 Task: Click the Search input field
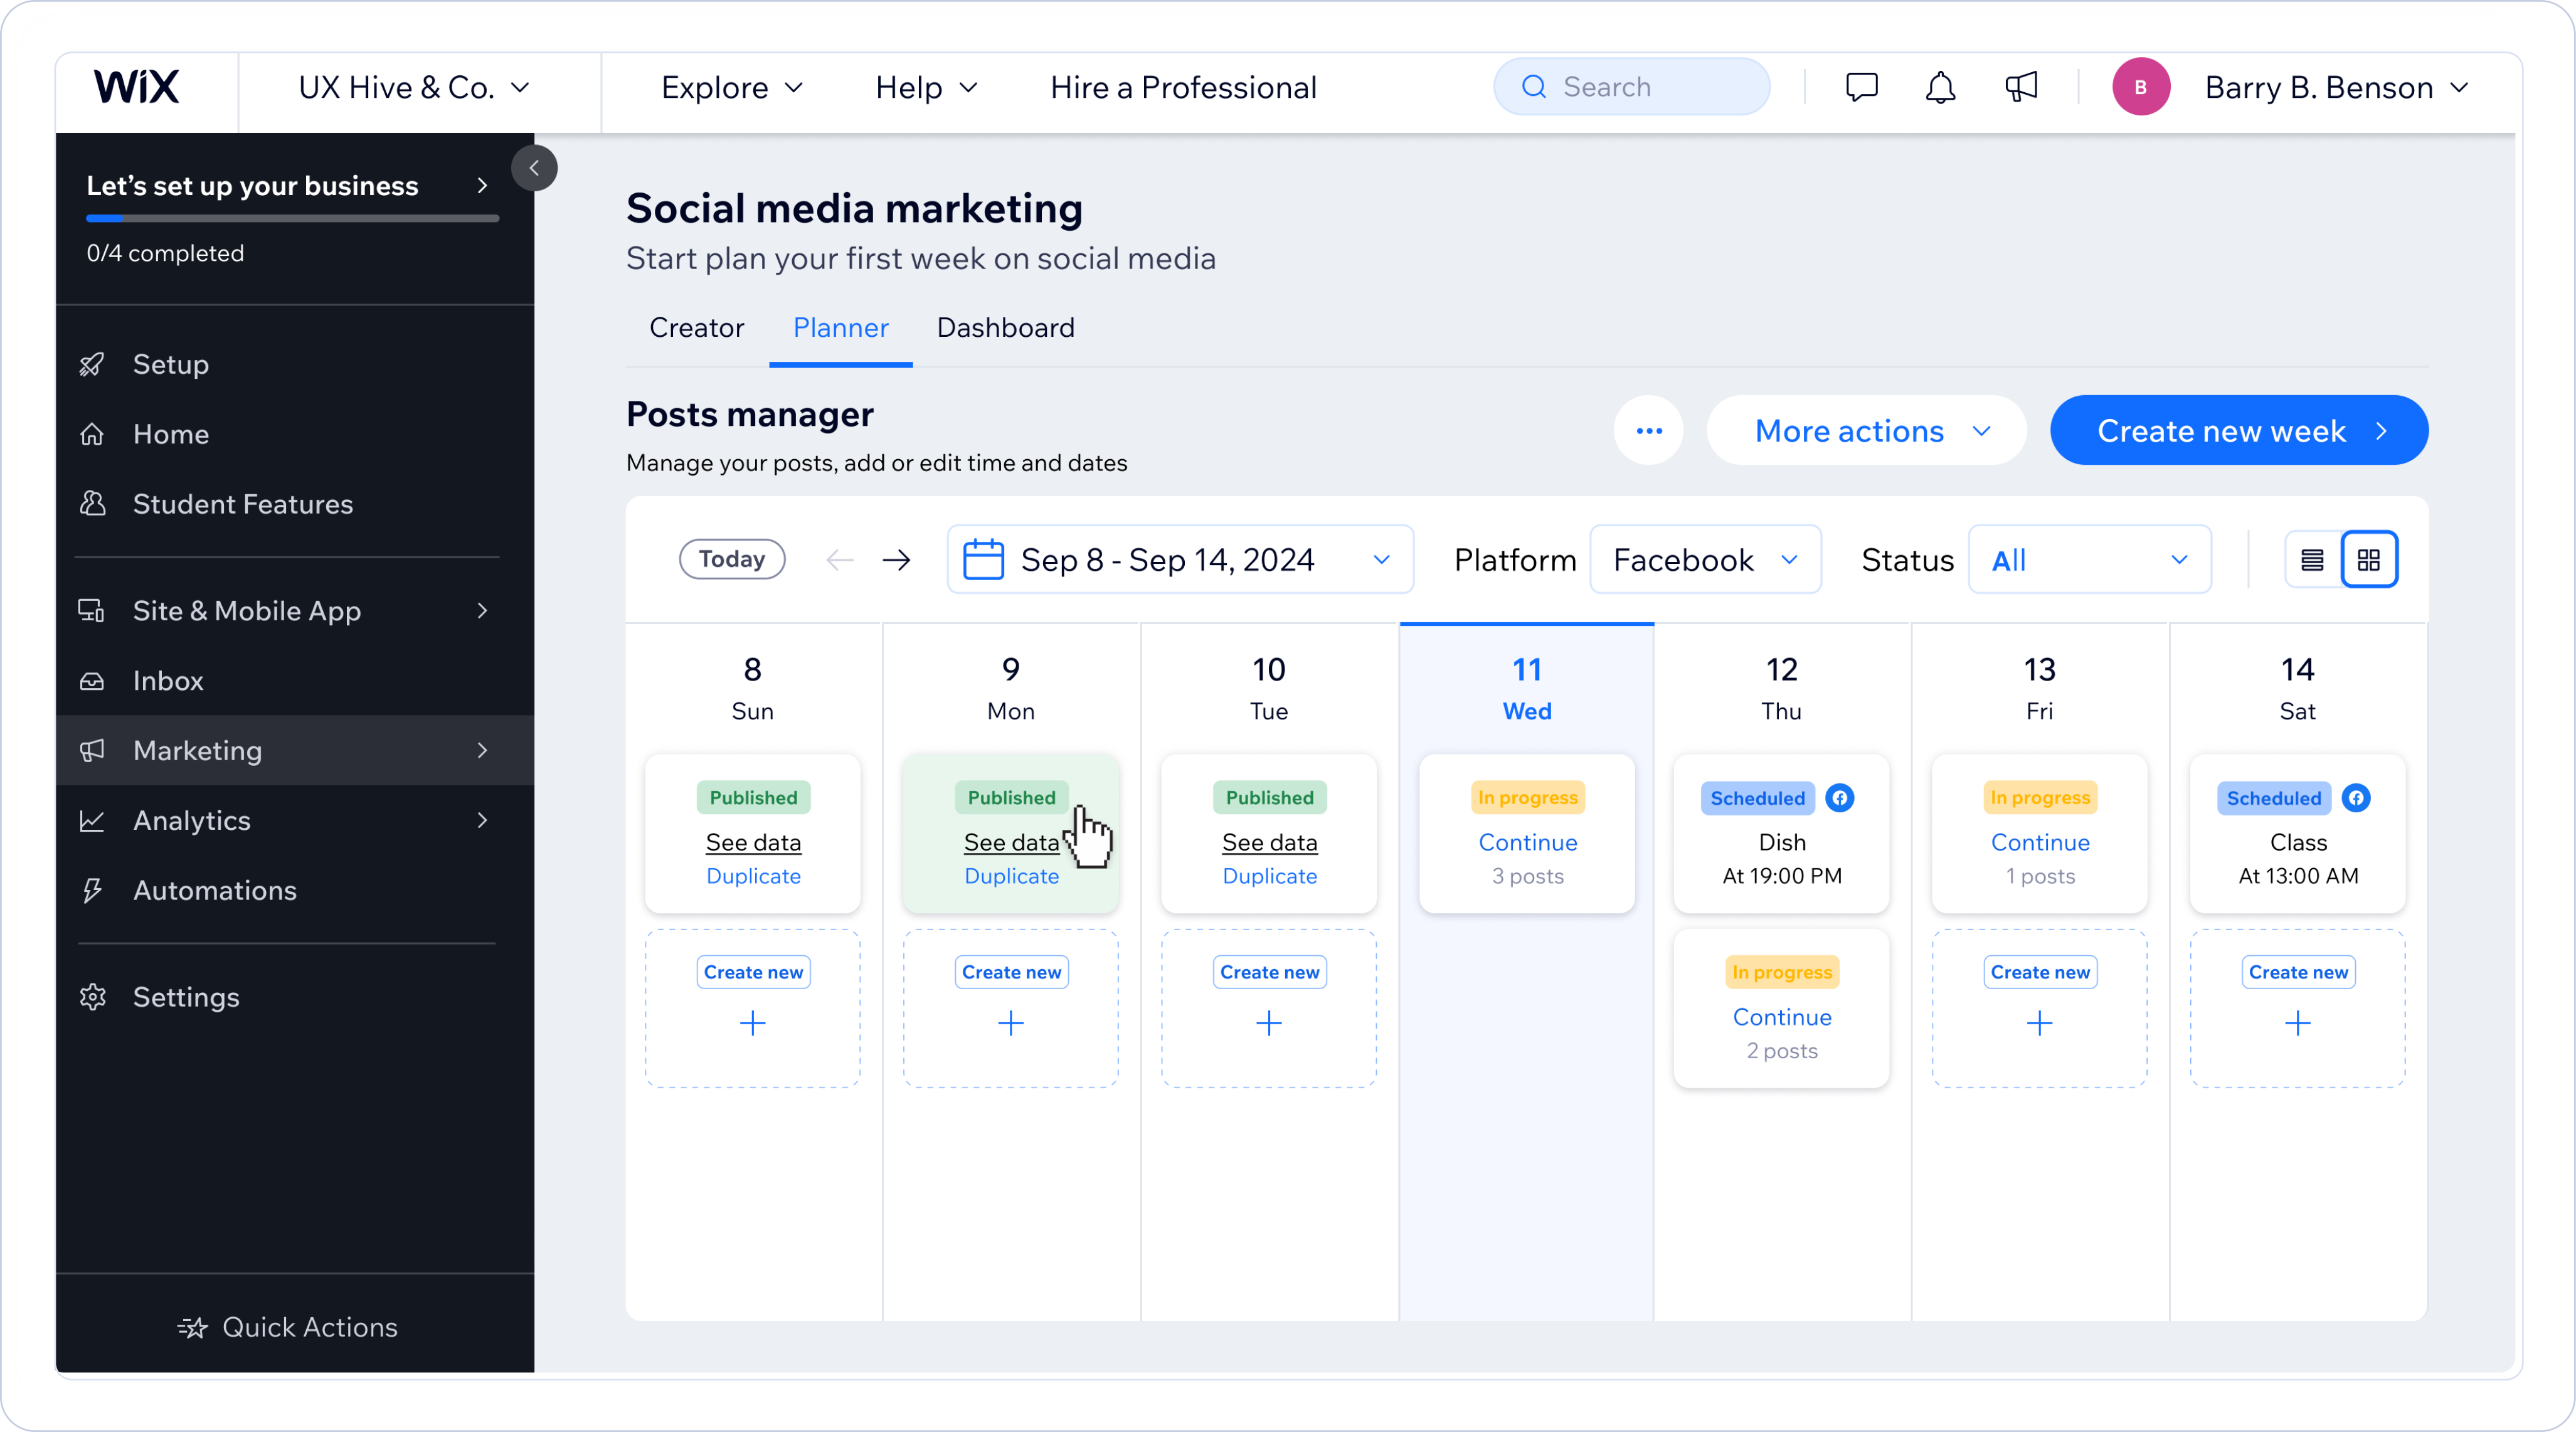click(x=1632, y=87)
